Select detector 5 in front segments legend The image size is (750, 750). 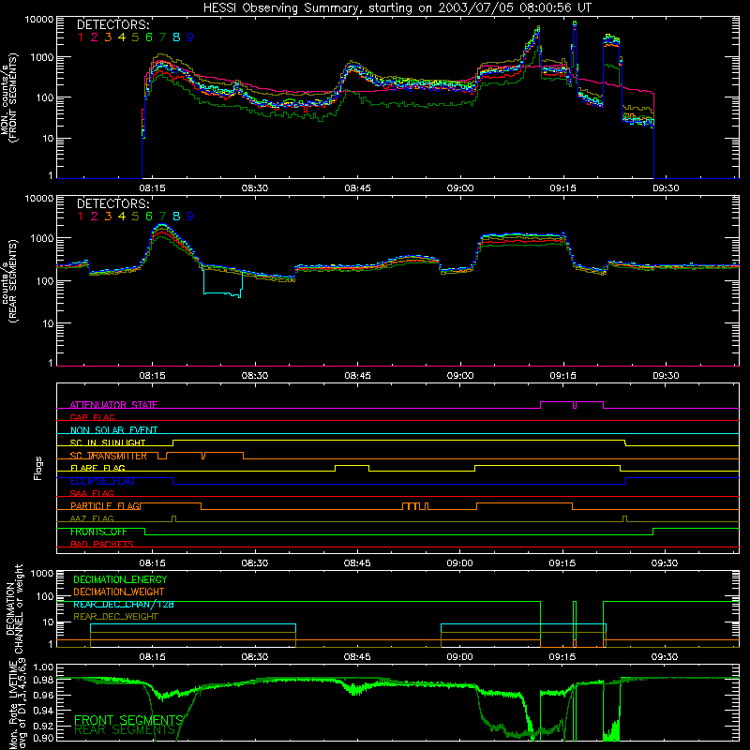click(x=135, y=37)
